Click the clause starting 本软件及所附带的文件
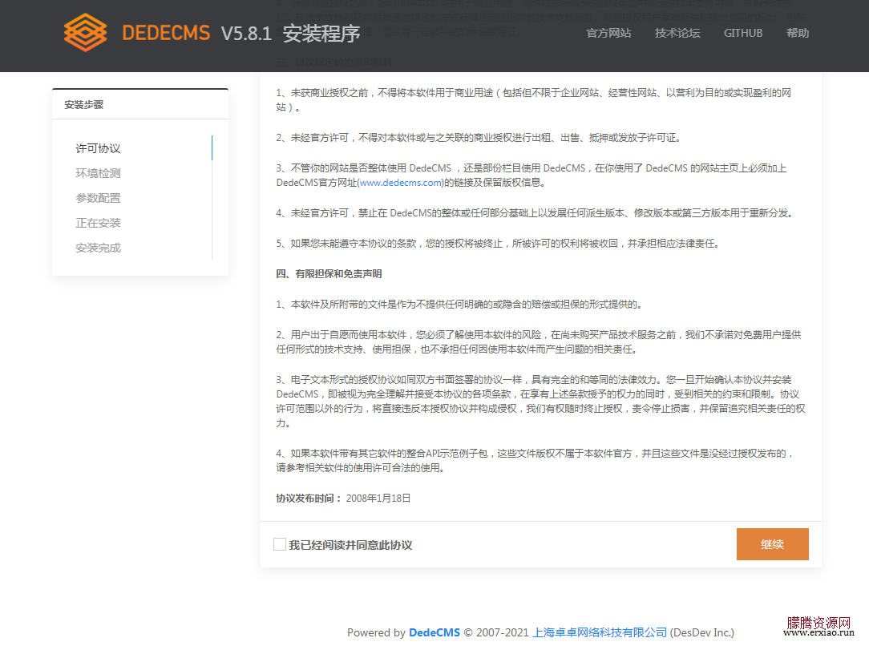Screen dimensions: 869x646 click(459, 304)
